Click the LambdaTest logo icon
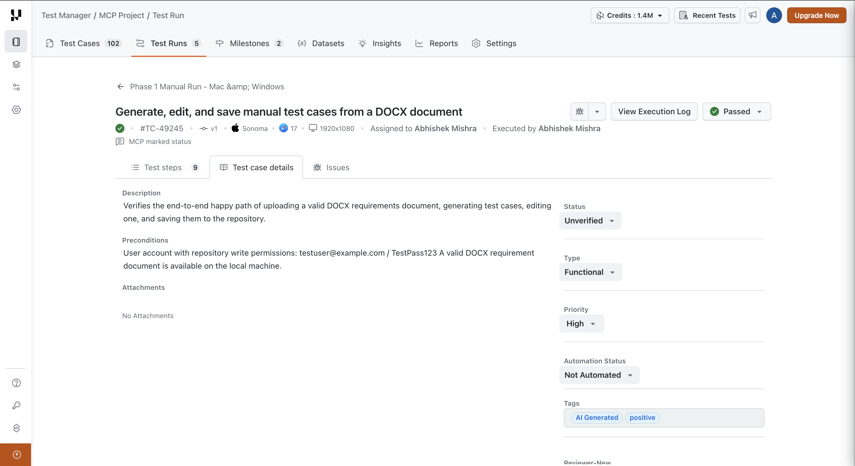855x466 pixels. [16, 15]
